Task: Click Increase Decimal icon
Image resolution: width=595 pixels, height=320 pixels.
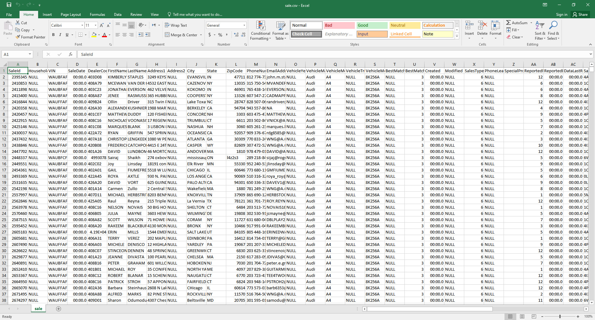Action: pyautogui.click(x=236, y=35)
